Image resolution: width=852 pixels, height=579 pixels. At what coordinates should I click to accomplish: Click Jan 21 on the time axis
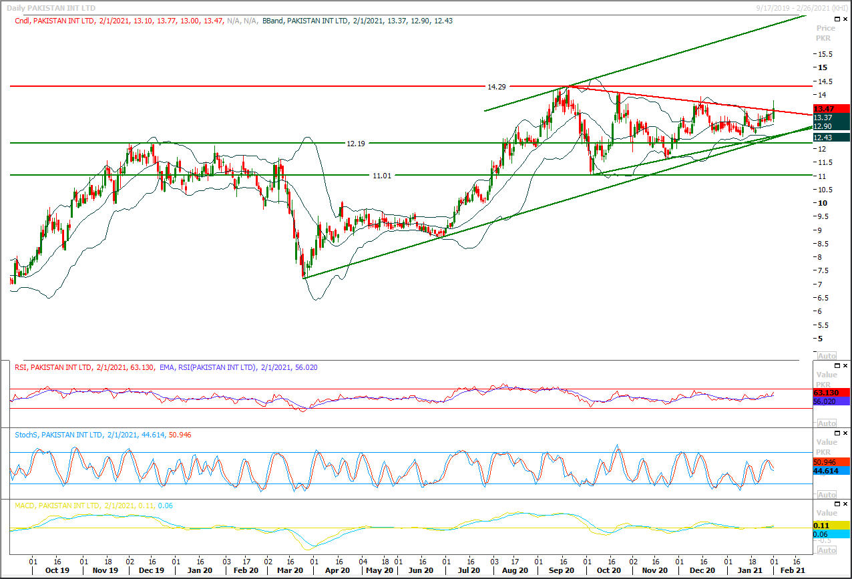pos(749,571)
